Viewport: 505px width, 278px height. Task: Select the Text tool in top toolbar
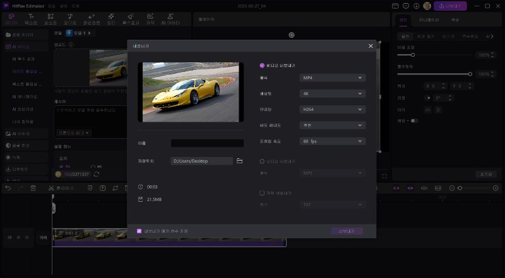[x=31, y=19]
